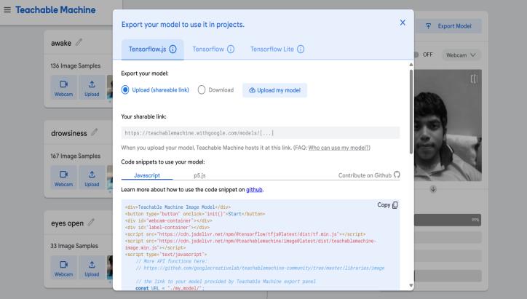Click the '136 Image Samples' text
The image size is (527, 299).
pyautogui.click(x=76, y=66)
